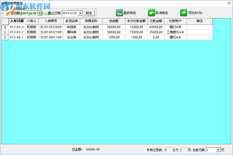Close the 采购入库单查询 window
This screenshot has width=233, height=155.
tap(229, 3)
